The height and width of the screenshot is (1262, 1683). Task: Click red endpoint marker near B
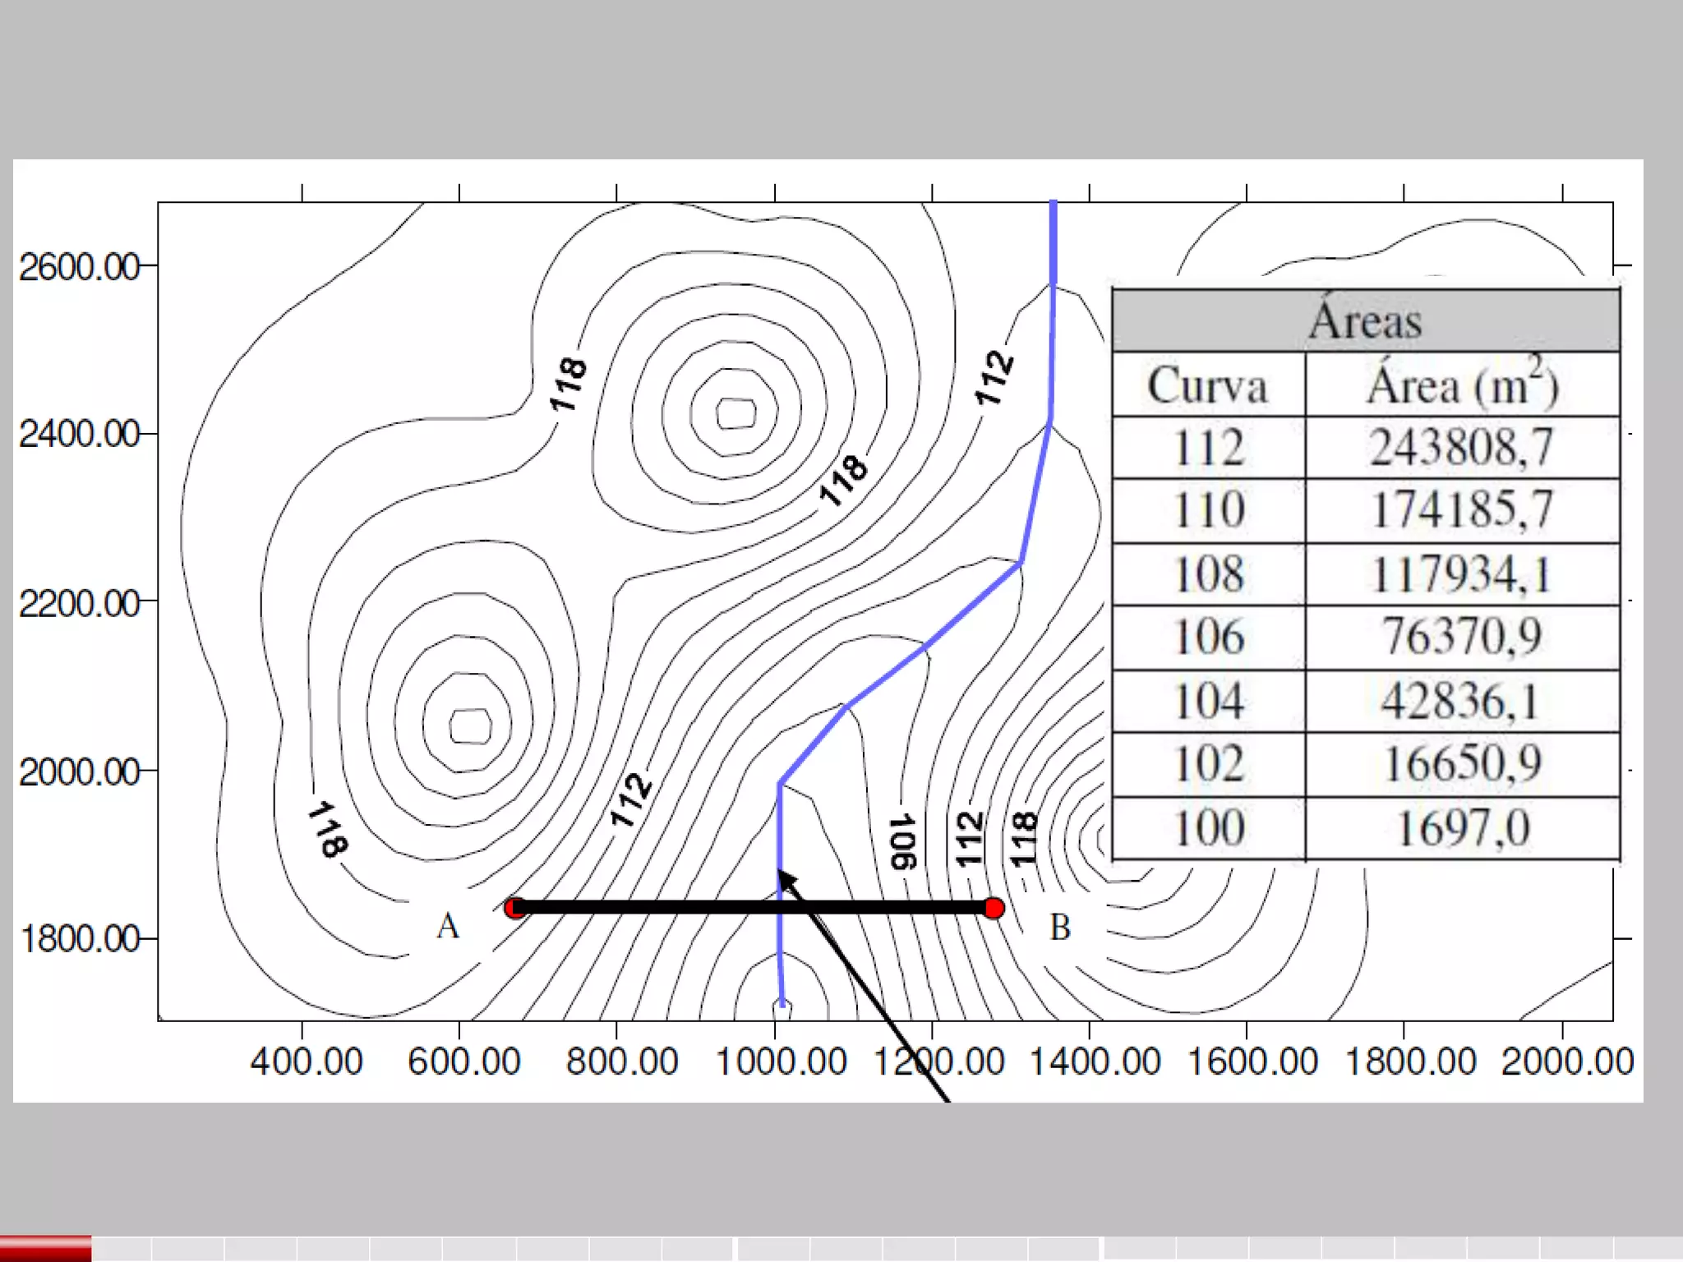[994, 908]
